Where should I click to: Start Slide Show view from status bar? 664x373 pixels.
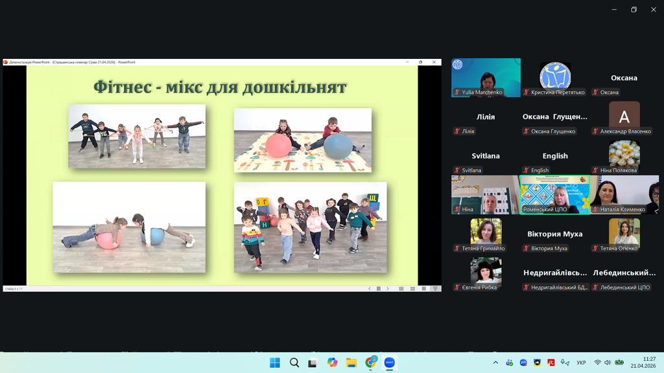pyautogui.click(x=436, y=289)
